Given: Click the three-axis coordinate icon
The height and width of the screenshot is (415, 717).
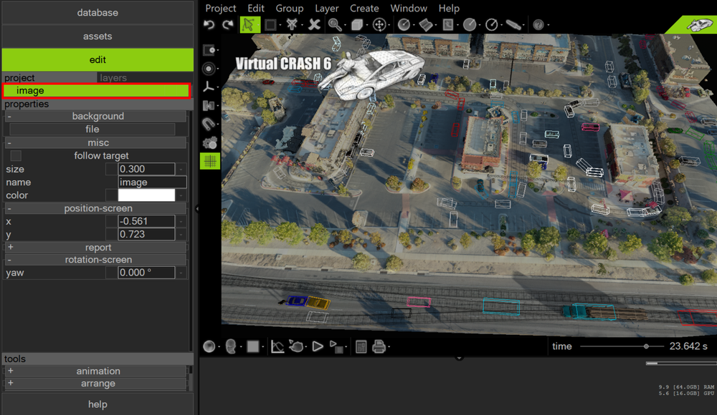Looking at the screenshot, I should [209, 87].
